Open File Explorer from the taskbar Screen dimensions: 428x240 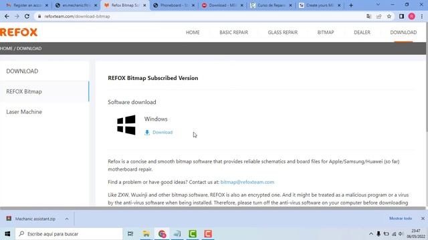146,234
